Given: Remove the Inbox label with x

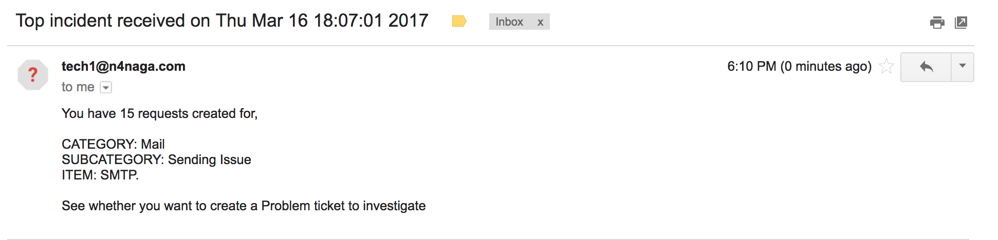Looking at the screenshot, I should (541, 22).
